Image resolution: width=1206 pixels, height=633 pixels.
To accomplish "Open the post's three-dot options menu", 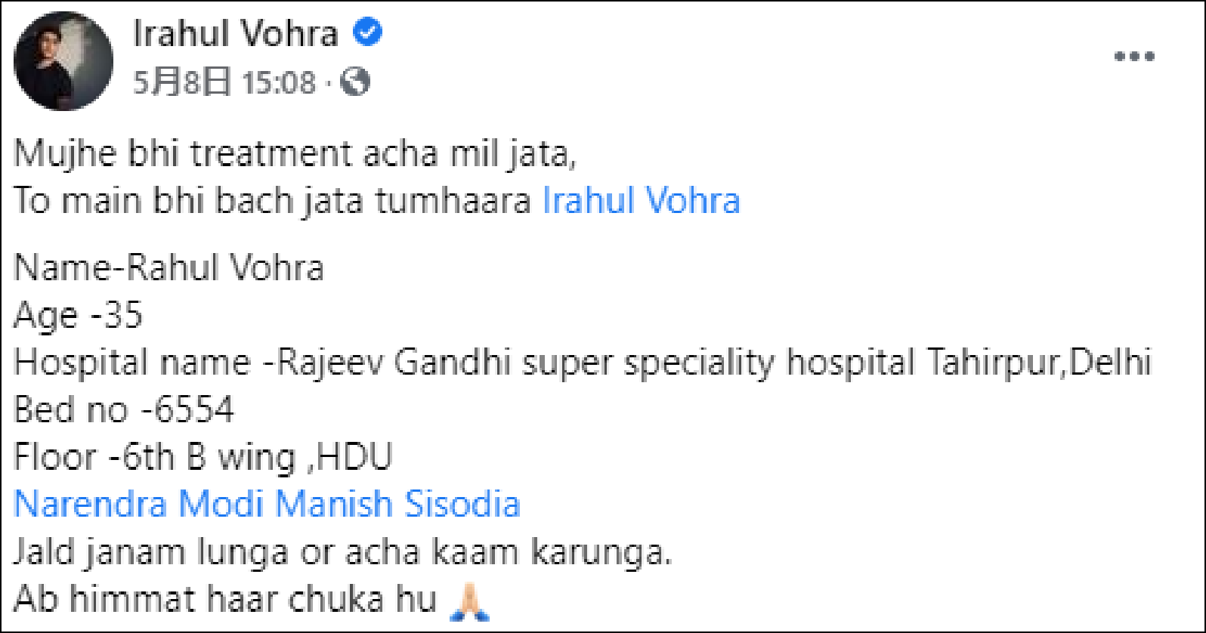I will (1134, 57).
